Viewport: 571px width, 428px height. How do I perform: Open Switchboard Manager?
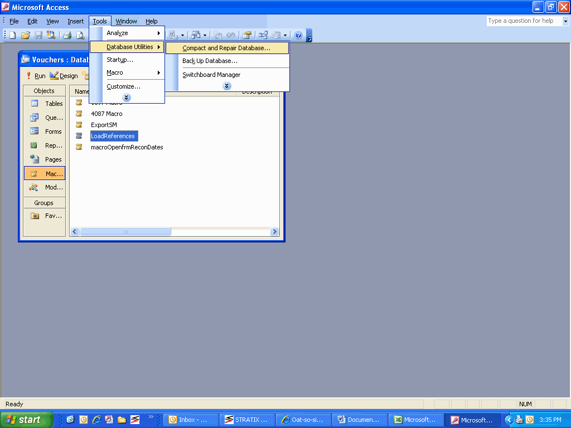coord(228,75)
